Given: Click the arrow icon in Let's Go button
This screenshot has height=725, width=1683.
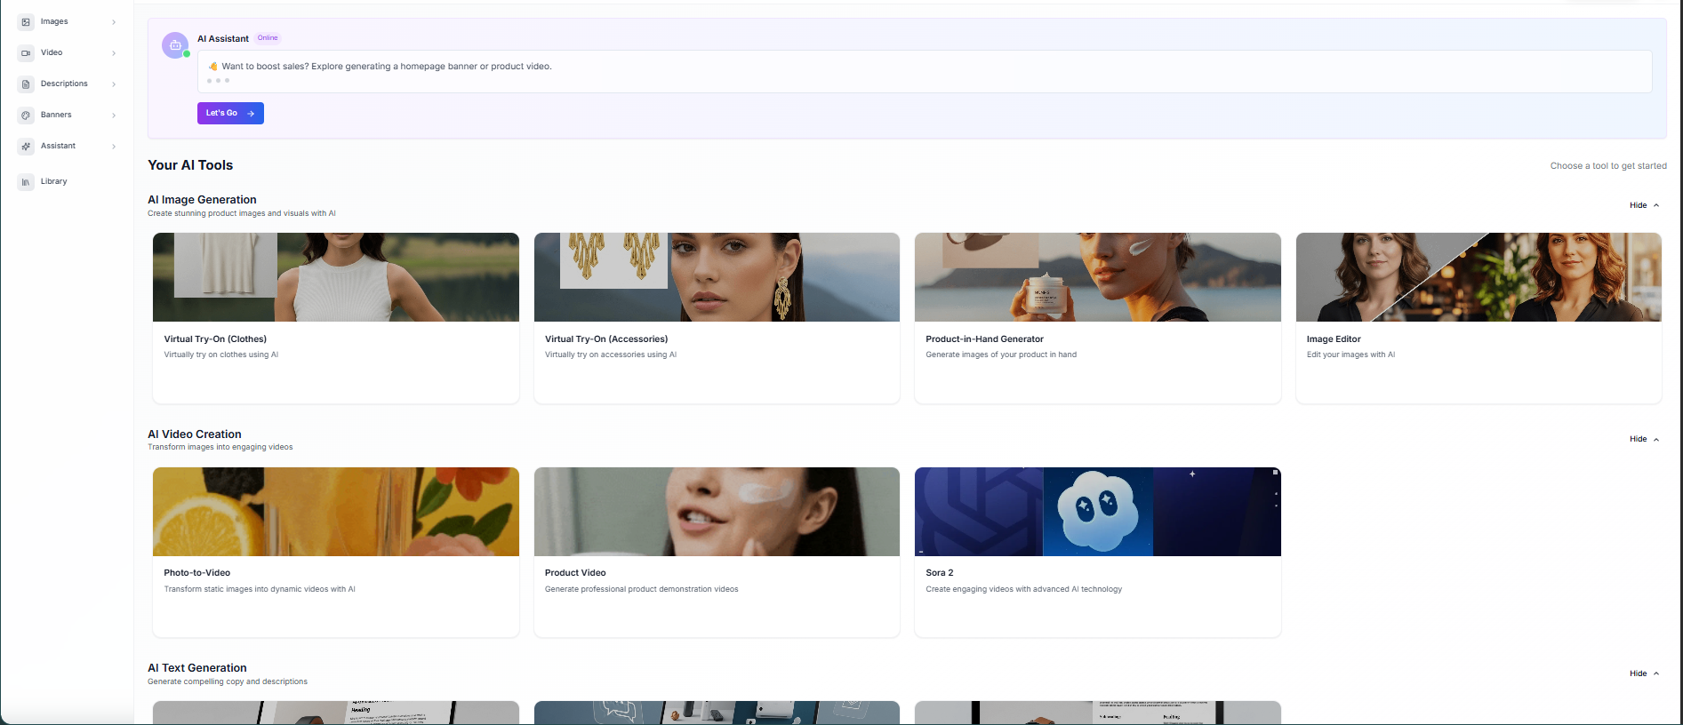Looking at the screenshot, I should tap(251, 114).
